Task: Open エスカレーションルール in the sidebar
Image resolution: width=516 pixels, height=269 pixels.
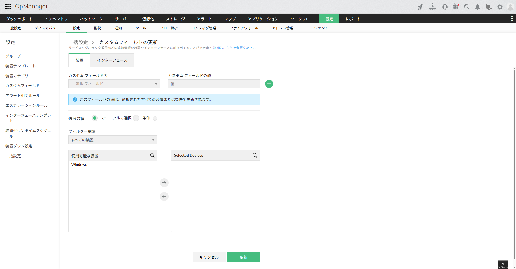Action: [27, 105]
